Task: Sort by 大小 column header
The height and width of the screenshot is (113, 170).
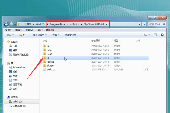Action: tap(138, 40)
